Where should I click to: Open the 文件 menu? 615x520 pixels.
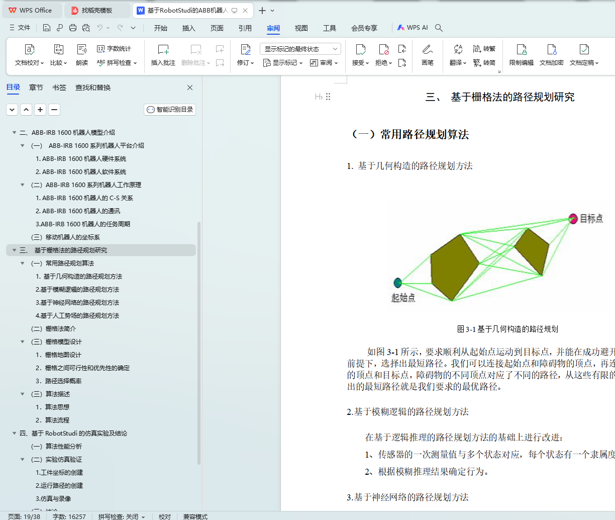point(20,28)
